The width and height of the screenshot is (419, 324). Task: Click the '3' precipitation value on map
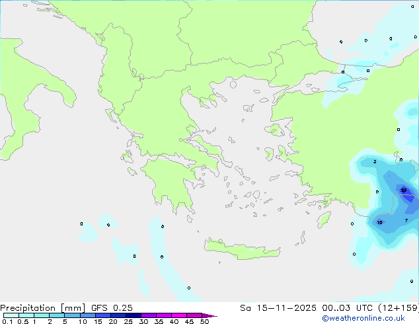(x=375, y=161)
